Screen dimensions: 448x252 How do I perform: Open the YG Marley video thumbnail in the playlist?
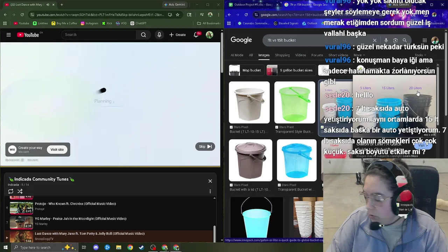tap(21, 223)
